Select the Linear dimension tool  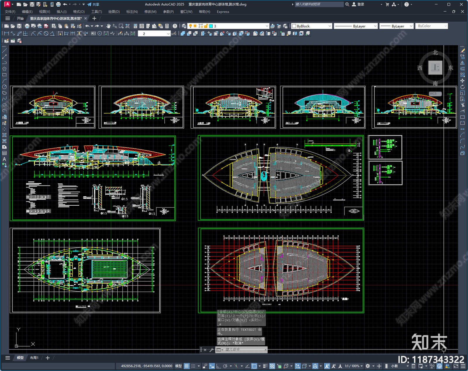[6, 34]
